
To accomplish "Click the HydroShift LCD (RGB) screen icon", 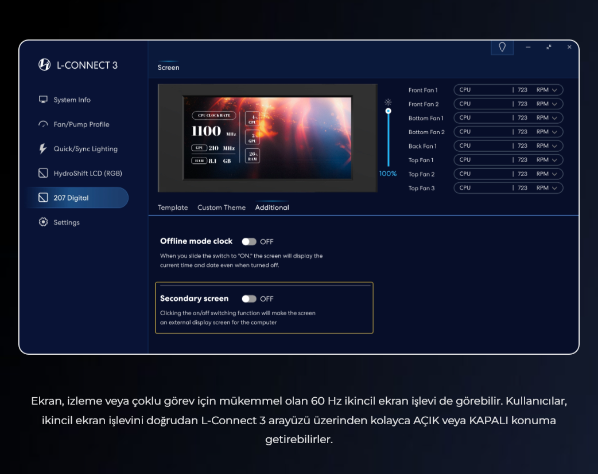I will point(43,173).
